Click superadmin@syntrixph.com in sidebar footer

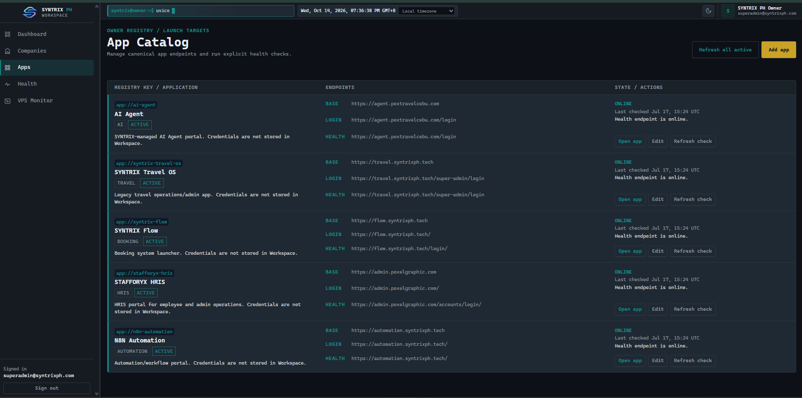pyautogui.click(x=38, y=375)
